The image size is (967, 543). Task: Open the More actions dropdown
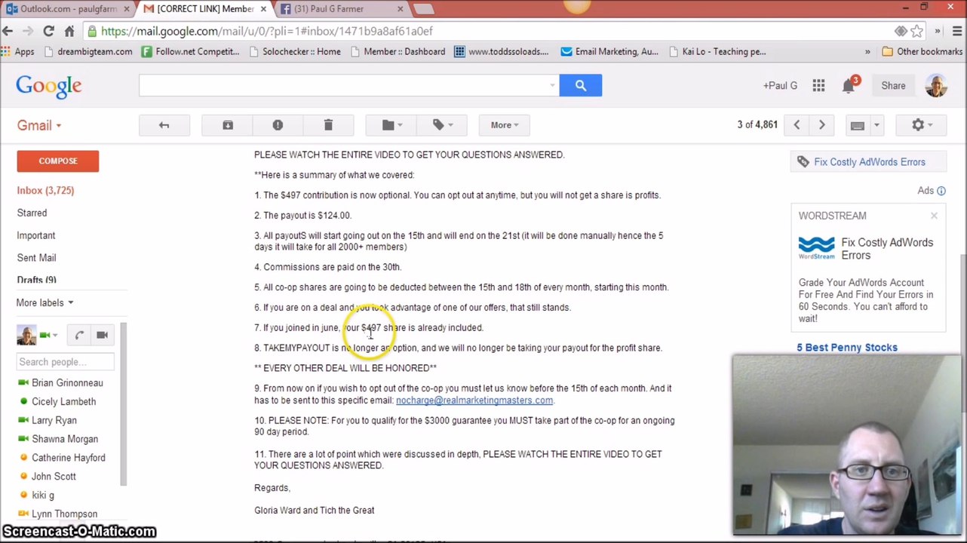(x=504, y=125)
